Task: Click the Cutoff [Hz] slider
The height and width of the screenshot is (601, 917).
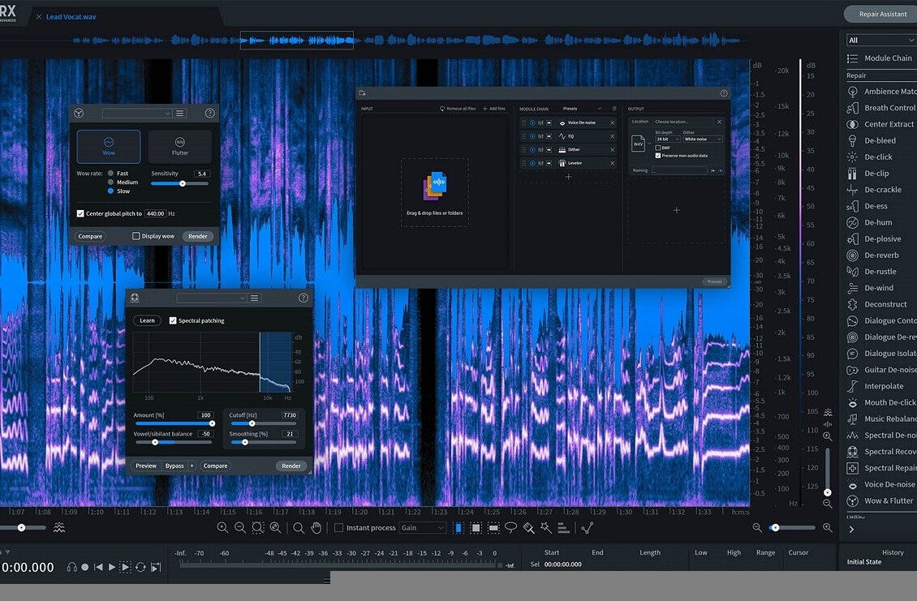Action: click(264, 423)
